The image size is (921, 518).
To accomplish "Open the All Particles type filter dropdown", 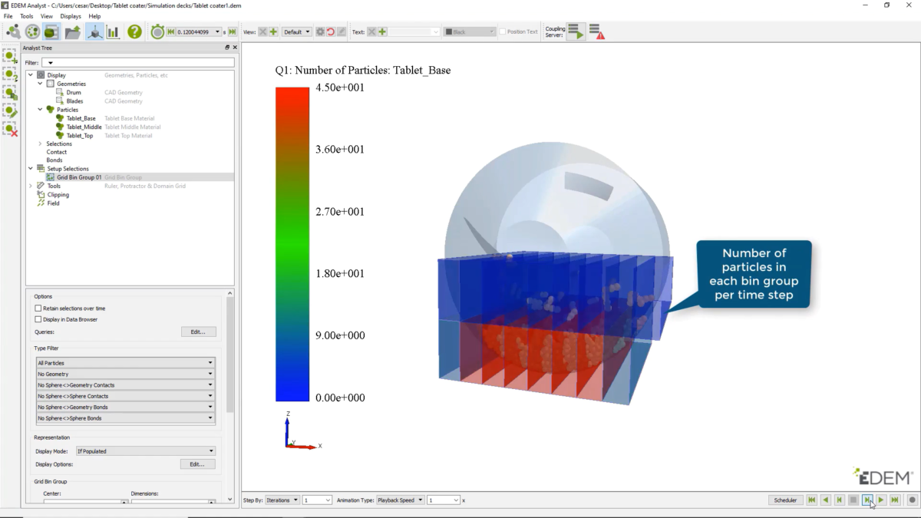I will [125, 363].
